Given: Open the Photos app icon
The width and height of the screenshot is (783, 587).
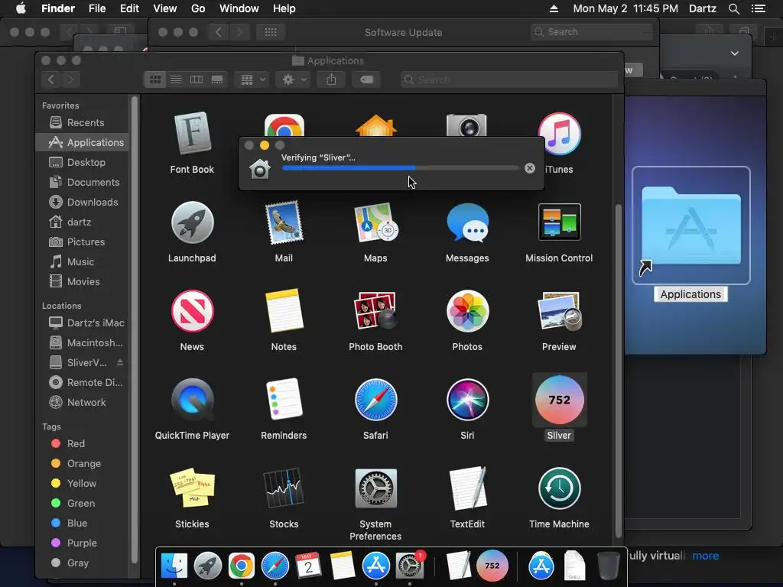Looking at the screenshot, I should 467,311.
